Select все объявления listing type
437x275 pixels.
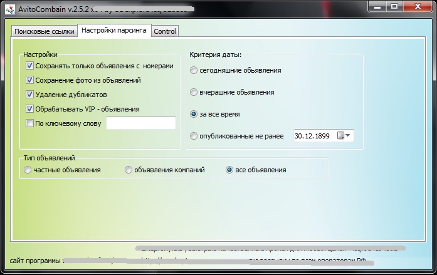(x=229, y=170)
